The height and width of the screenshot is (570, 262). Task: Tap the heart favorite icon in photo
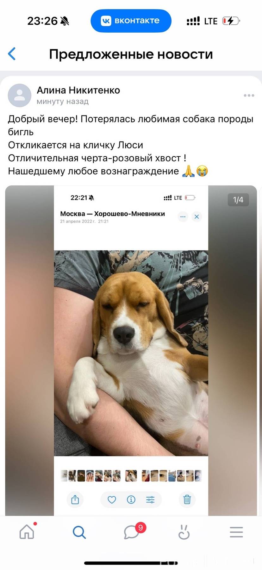click(112, 499)
